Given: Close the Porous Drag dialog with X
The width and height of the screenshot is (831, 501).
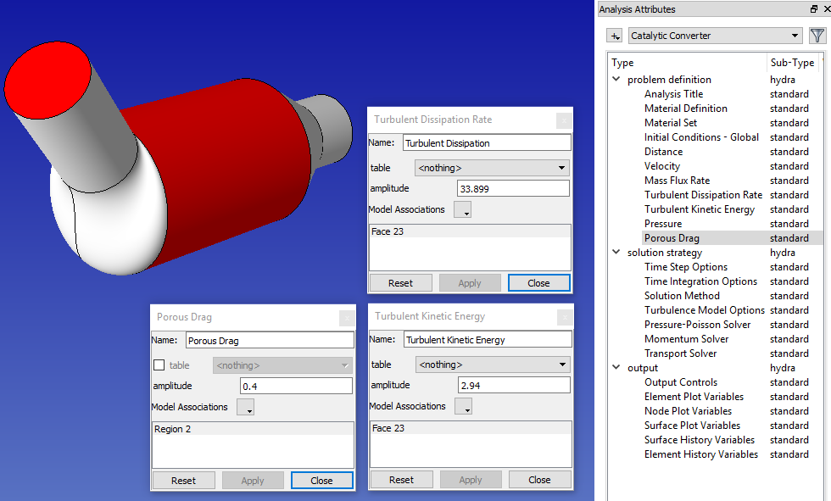Looking at the screenshot, I should coord(347,318).
